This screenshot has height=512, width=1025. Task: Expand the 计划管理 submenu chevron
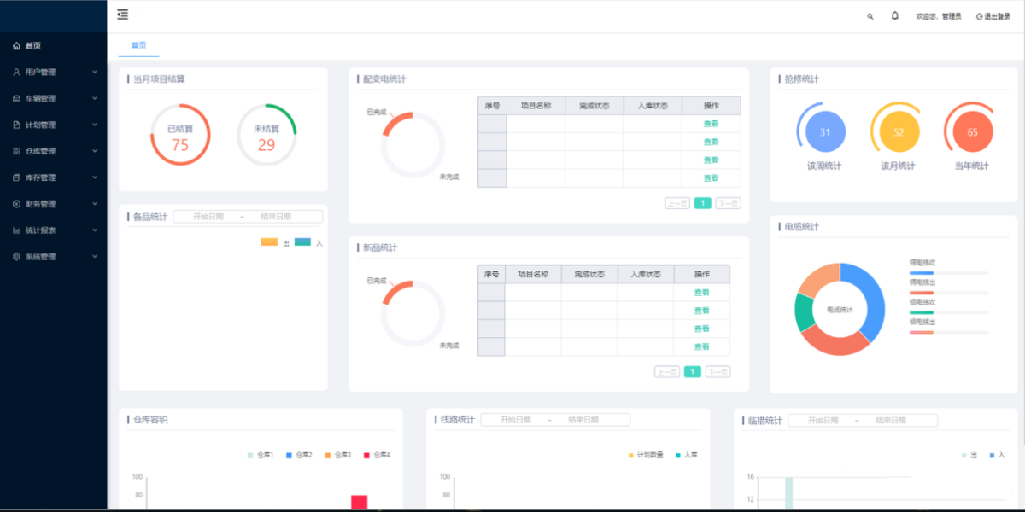(x=95, y=125)
